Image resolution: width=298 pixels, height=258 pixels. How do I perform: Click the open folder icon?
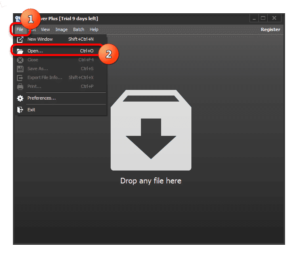[x=20, y=51]
